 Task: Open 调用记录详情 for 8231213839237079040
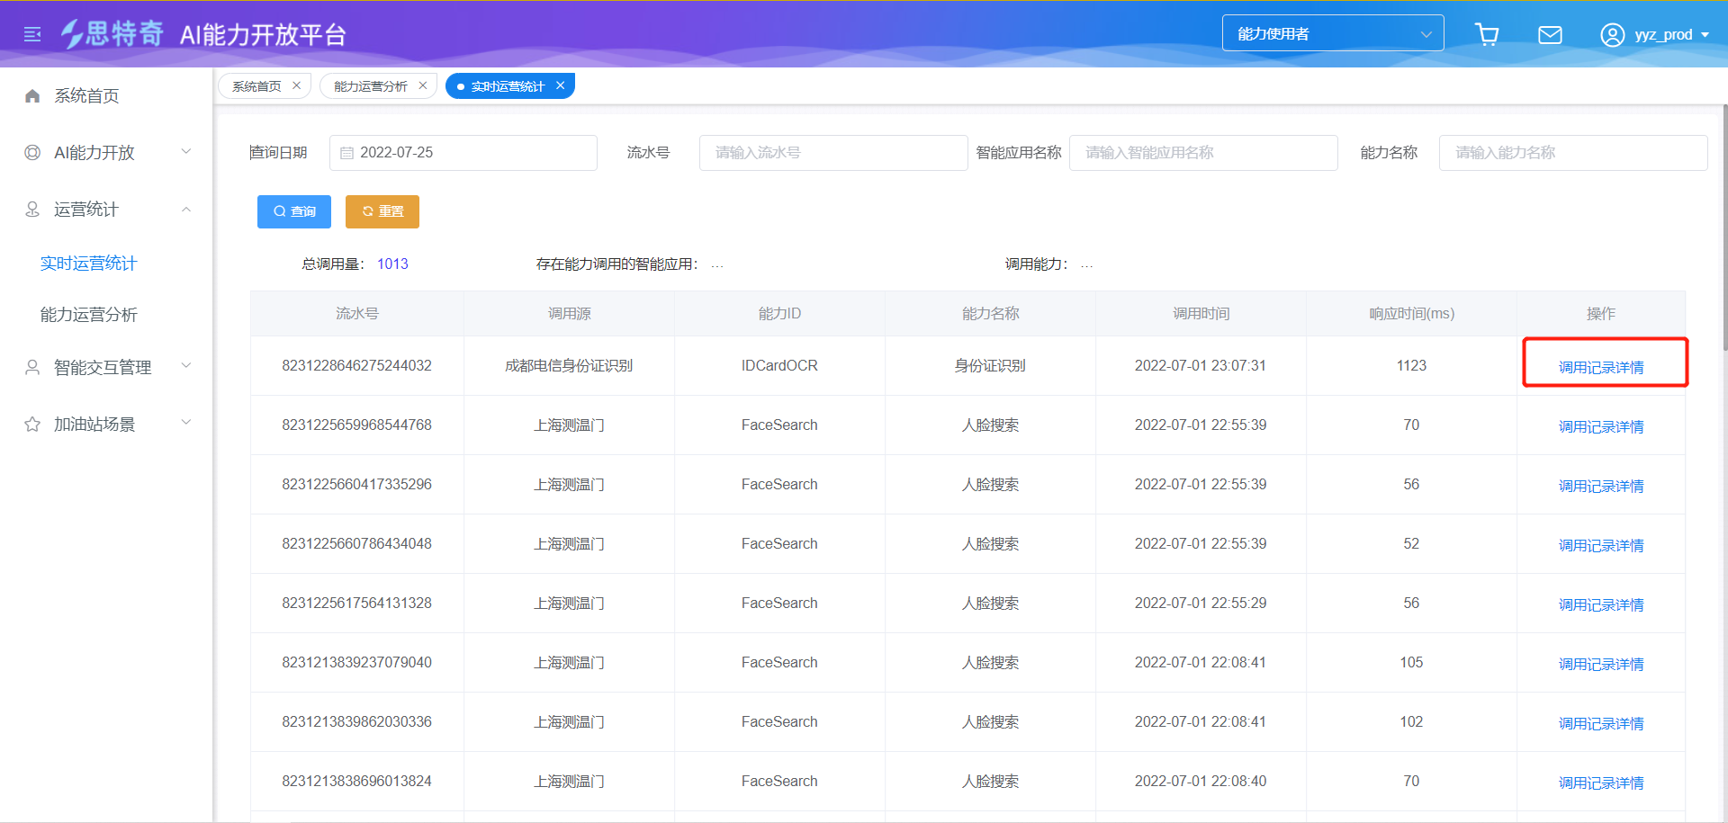click(x=1601, y=664)
